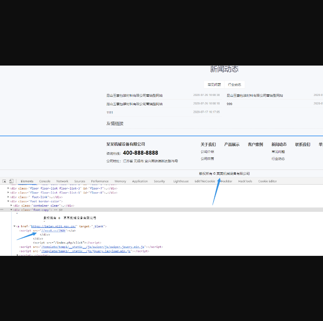Open the news item titled 1111
The image size is (323, 321).
click(109, 112)
